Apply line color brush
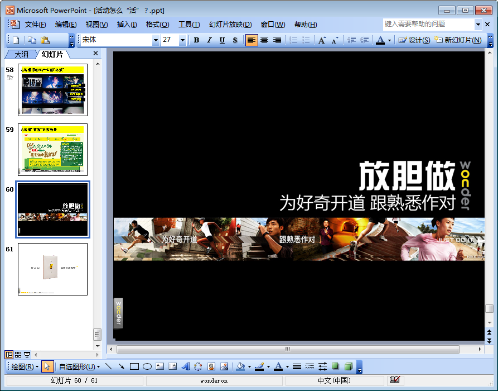 259,366
